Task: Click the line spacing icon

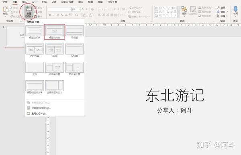Action: (124, 9)
